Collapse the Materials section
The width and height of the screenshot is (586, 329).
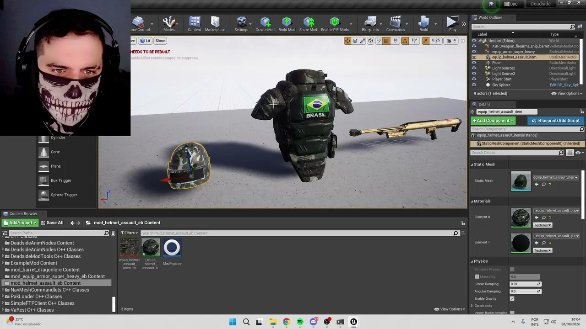pyautogui.click(x=472, y=201)
